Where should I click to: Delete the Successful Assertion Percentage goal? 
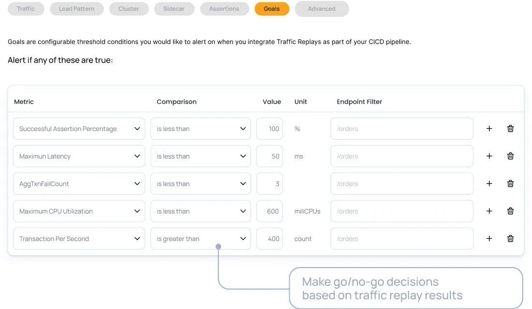tap(510, 129)
